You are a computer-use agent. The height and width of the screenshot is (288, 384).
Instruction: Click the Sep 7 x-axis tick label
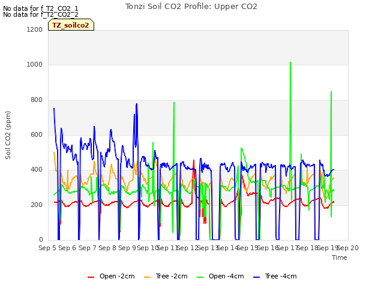87,248
